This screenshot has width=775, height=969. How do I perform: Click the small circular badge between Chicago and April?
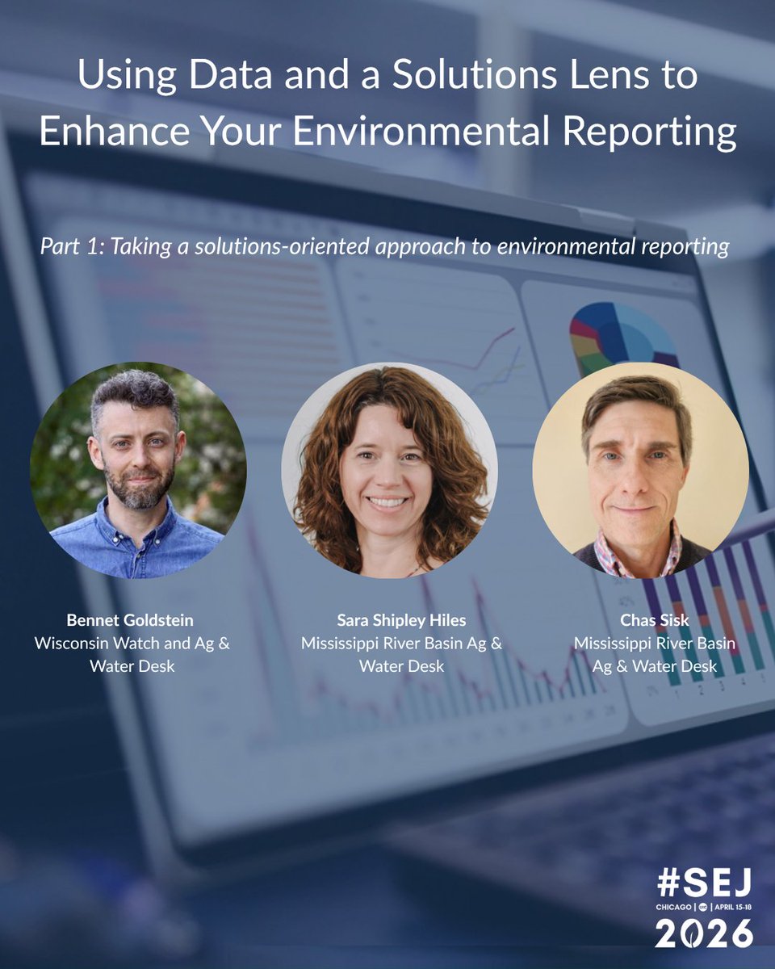click(703, 907)
